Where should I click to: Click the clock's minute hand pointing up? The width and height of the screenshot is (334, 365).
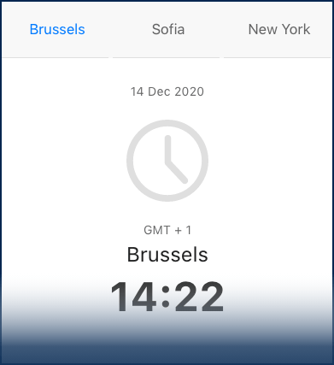tap(167, 150)
